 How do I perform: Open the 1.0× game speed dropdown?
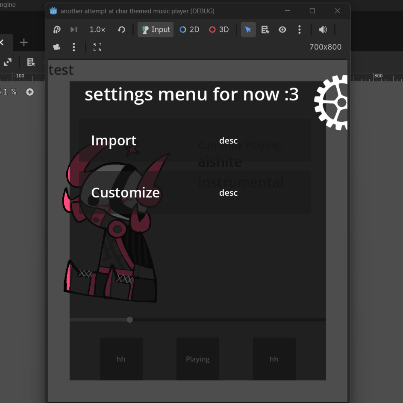point(97,29)
